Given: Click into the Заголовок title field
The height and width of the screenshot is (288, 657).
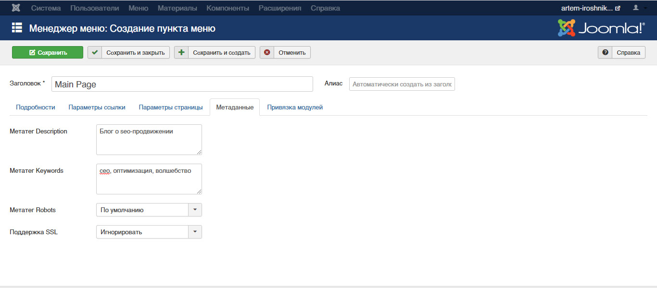Looking at the screenshot, I should pos(182,84).
